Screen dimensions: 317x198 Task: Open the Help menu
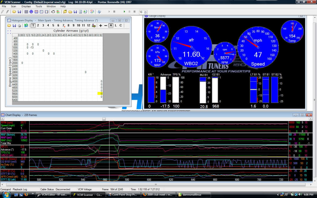(x=63, y=6)
